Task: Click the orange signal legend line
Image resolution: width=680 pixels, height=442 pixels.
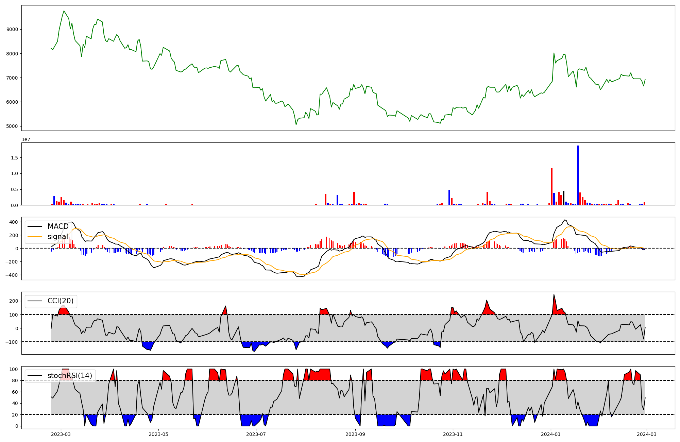Action: [35, 237]
